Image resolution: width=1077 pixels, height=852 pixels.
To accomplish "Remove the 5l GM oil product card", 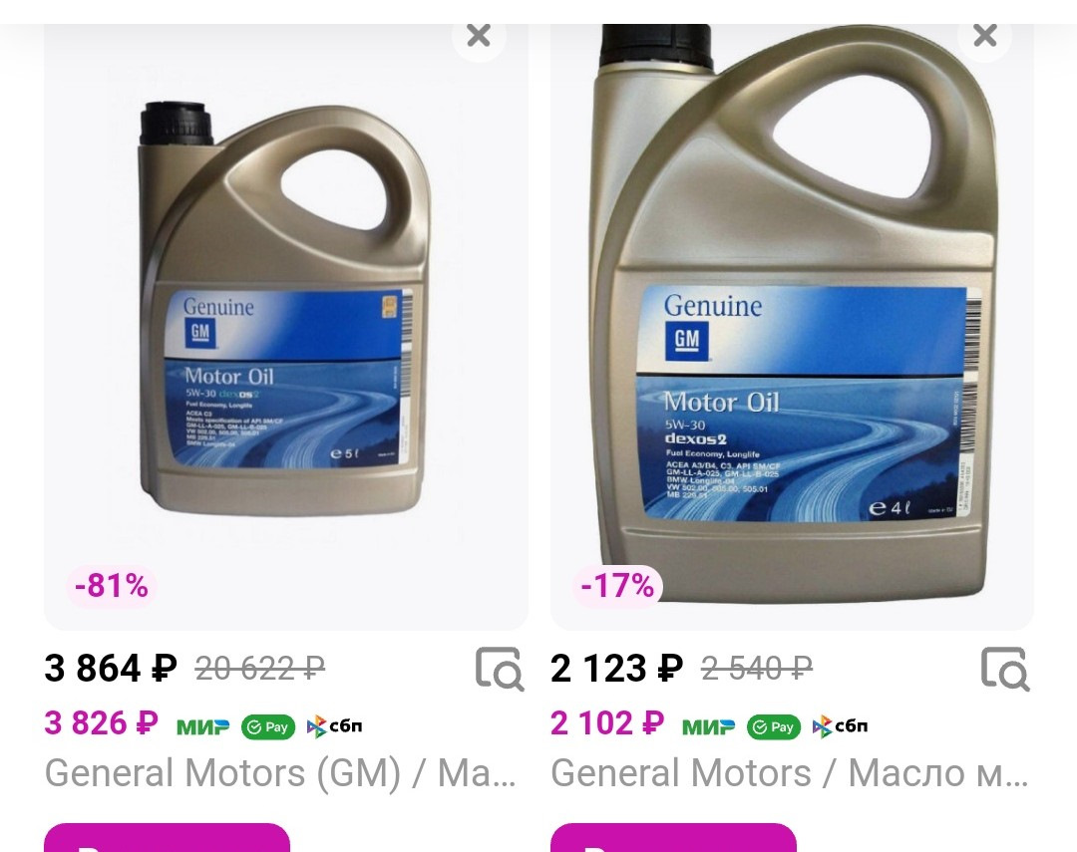I will [479, 35].
